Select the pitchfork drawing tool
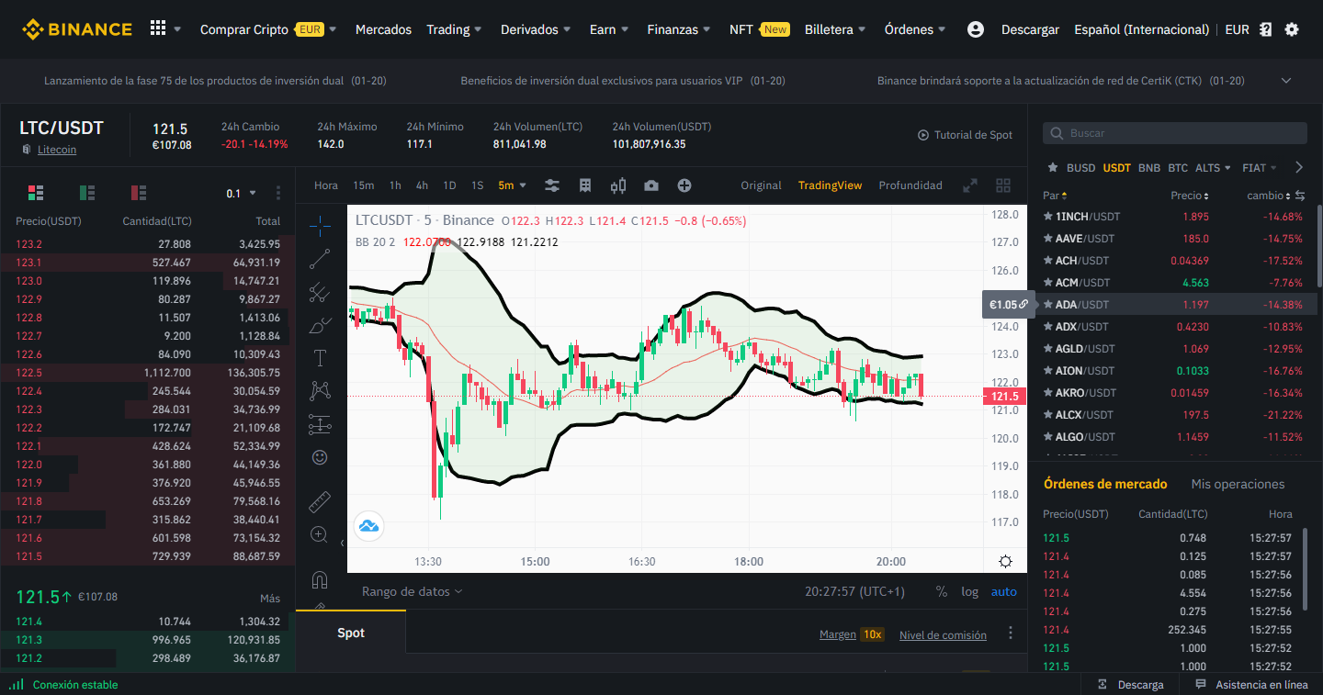Viewport: 1323px width, 695px height. click(320, 292)
